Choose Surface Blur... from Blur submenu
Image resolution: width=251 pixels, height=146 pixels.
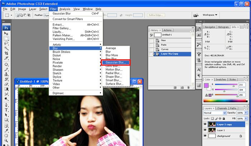116,84
